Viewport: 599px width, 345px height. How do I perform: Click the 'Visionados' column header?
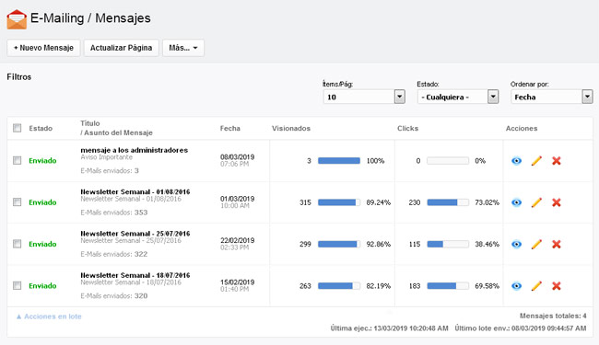click(x=291, y=129)
